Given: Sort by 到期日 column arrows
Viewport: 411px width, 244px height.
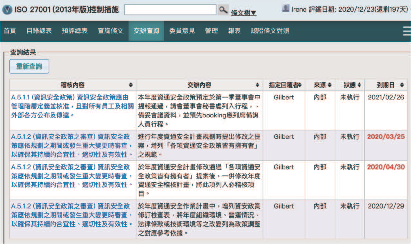Looking at the screenshot, I should (402, 85).
